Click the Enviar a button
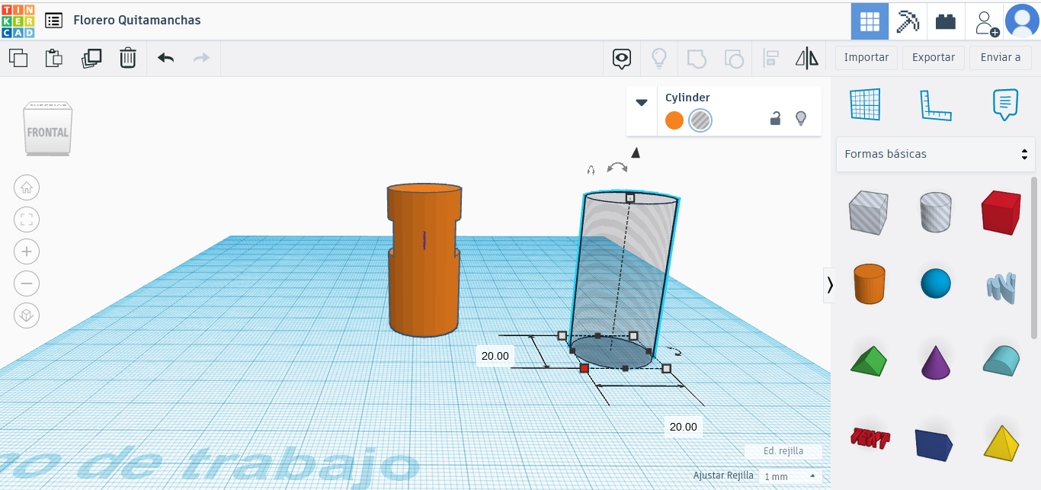 tap(1001, 58)
